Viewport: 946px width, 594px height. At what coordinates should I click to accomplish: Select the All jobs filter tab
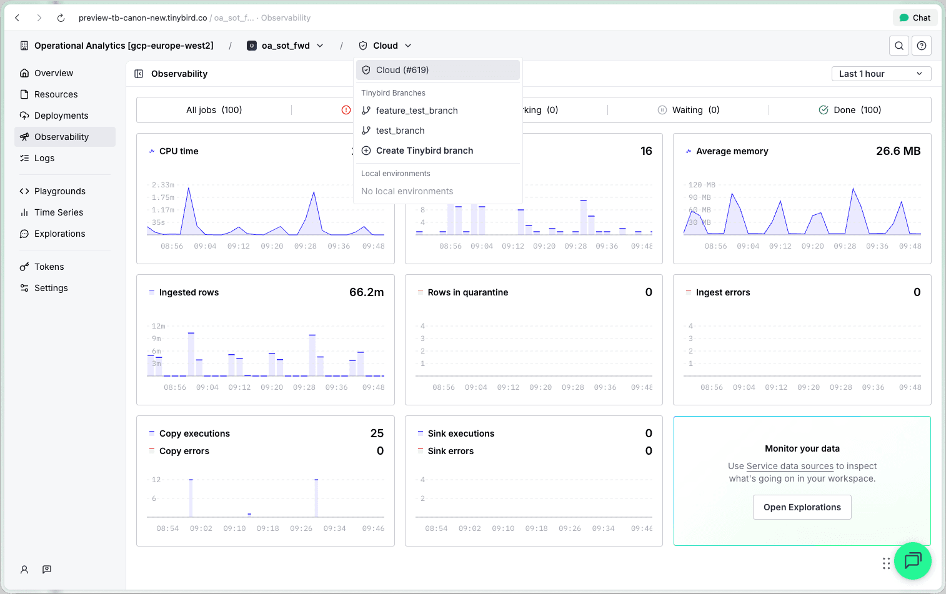point(214,109)
